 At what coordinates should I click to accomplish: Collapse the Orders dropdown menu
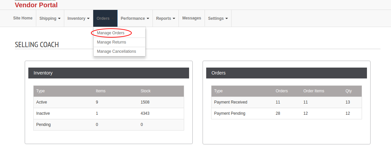click(105, 18)
